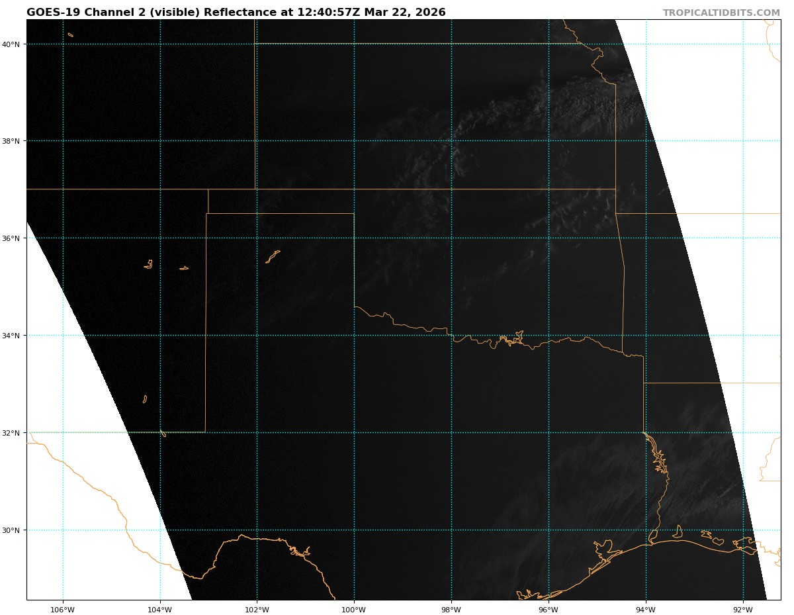This screenshot has width=794, height=615.
Task: Click the 106°W longitude label
Action: [x=63, y=610]
